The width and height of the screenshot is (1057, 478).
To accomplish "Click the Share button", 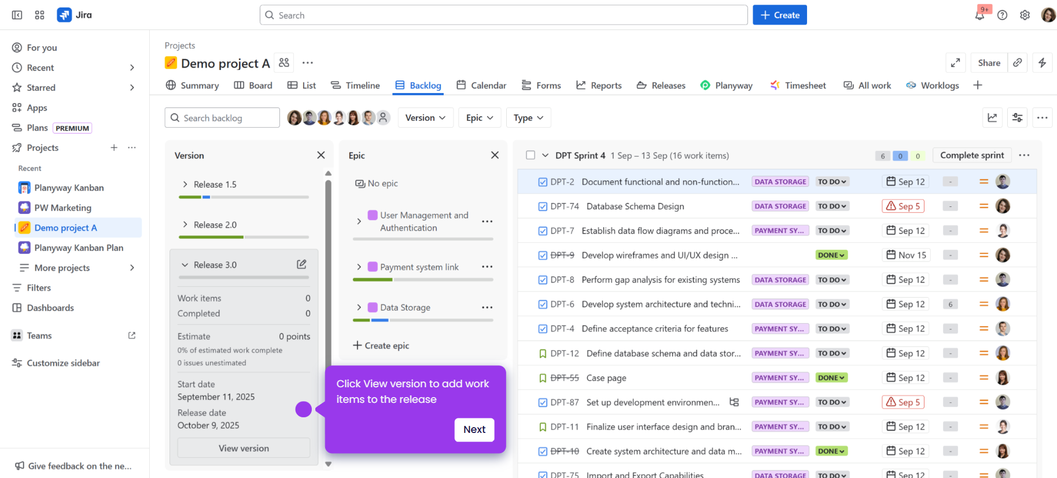I will pyautogui.click(x=989, y=62).
